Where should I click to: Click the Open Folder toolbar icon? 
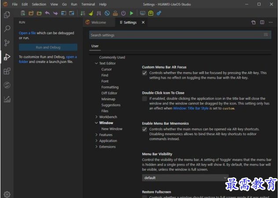tap(31, 13)
